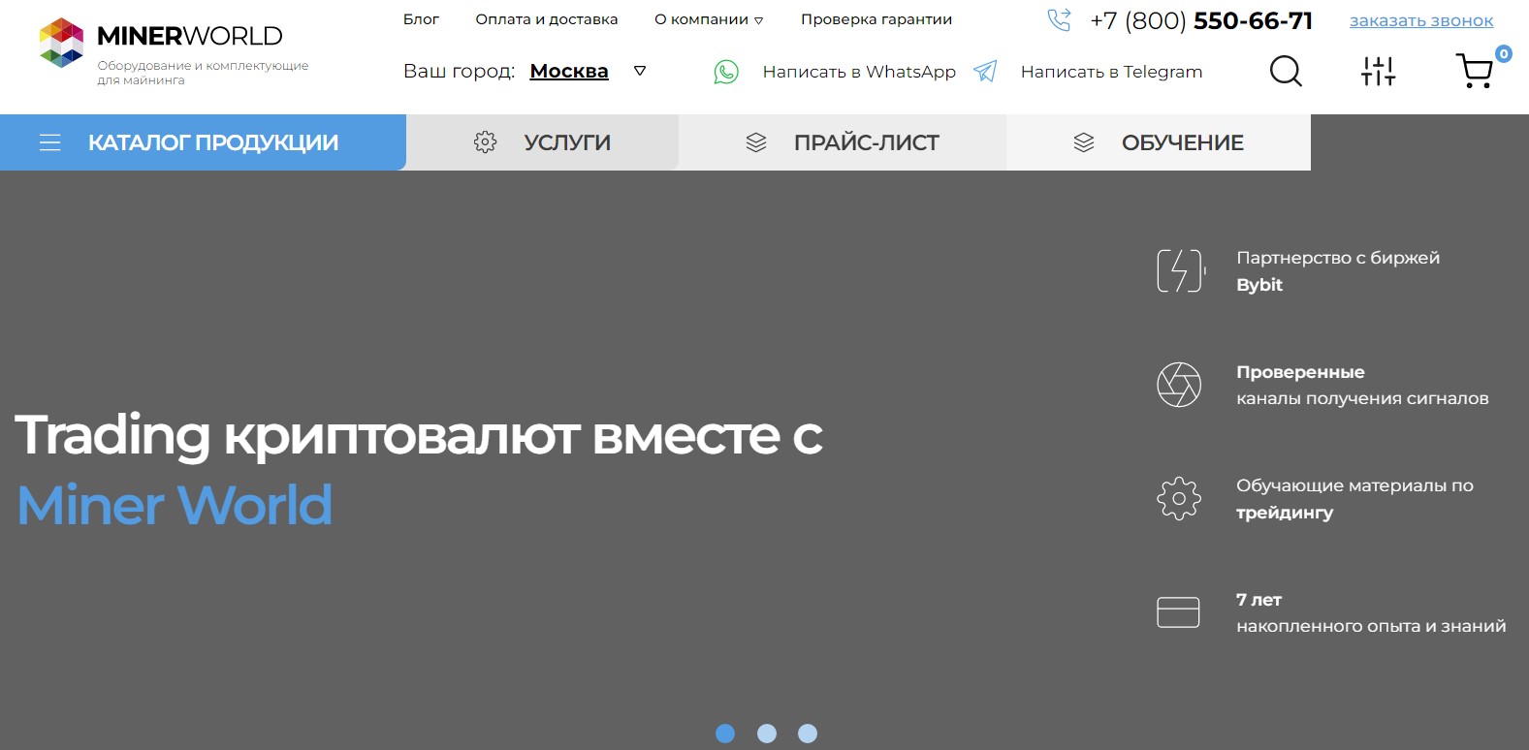
Task: Open Проверка гарантии page
Action: (876, 19)
